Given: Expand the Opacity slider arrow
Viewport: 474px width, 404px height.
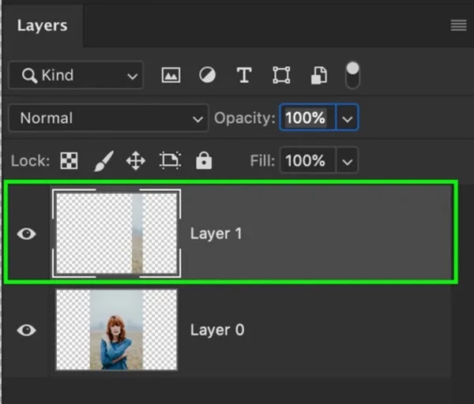Looking at the screenshot, I should pos(348,118).
